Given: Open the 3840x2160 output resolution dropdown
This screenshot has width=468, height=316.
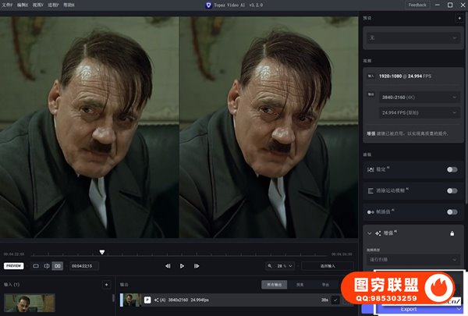Looking at the screenshot, I should (419, 97).
